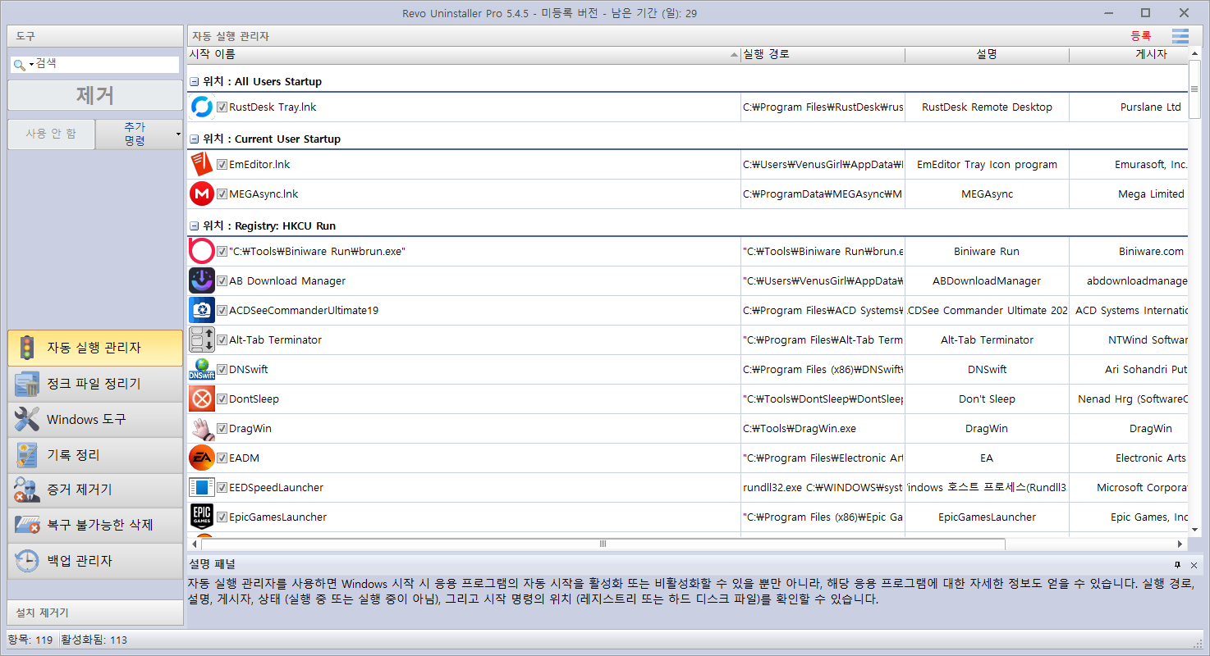
Task: Click the MEGAsync.lnk round M icon
Action: tap(202, 194)
